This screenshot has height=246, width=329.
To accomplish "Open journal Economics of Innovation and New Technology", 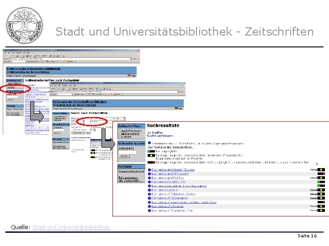I will click(184, 202).
